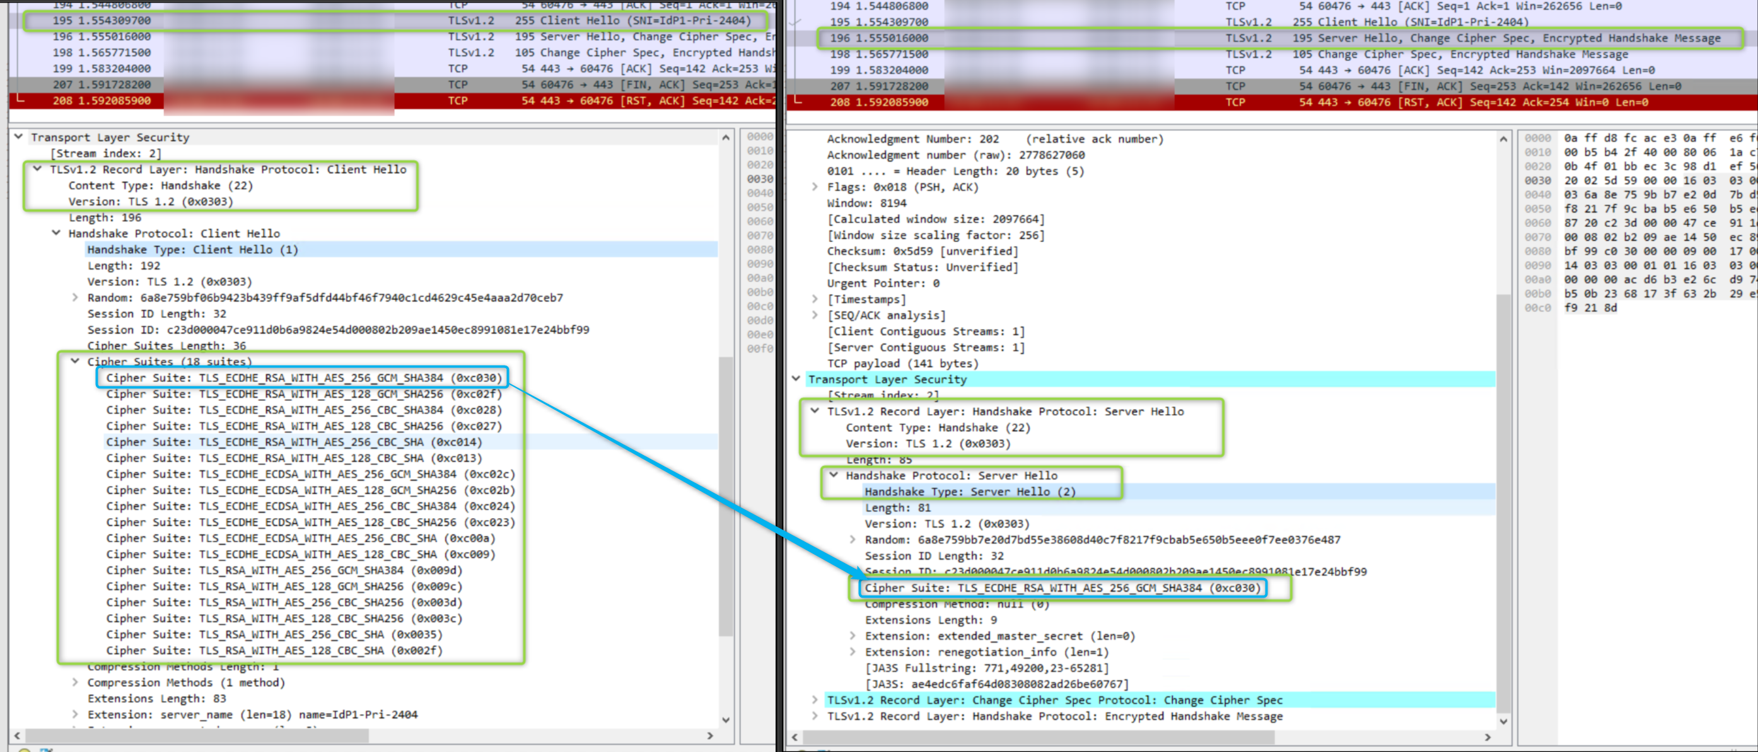Select packet 199 row in right packet list
The height and width of the screenshot is (752, 1758).
1272,71
